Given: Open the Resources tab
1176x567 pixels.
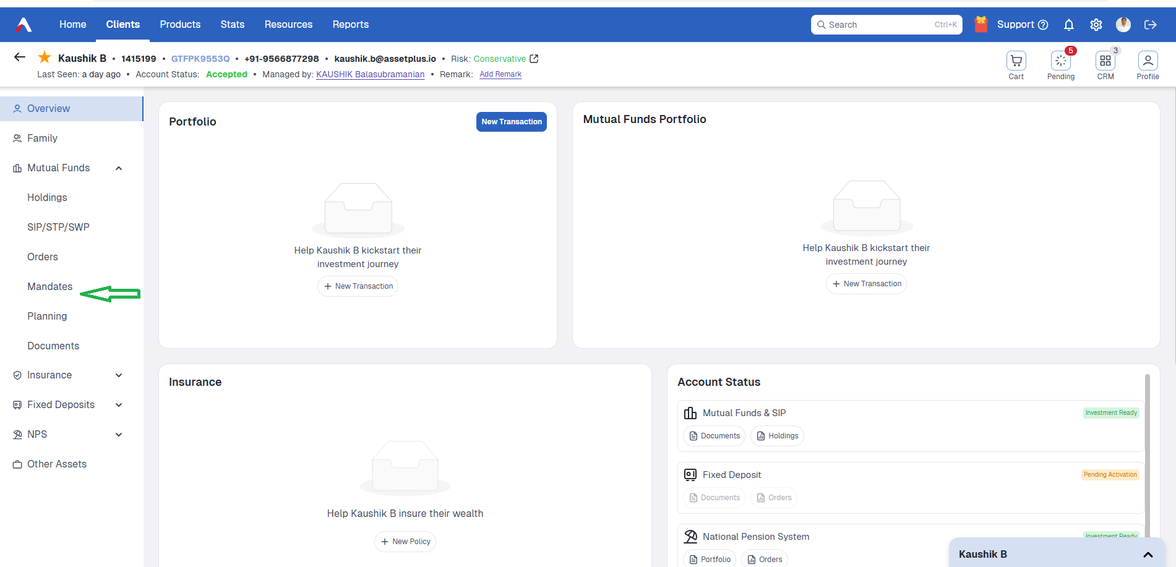Looking at the screenshot, I should (x=289, y=25).
